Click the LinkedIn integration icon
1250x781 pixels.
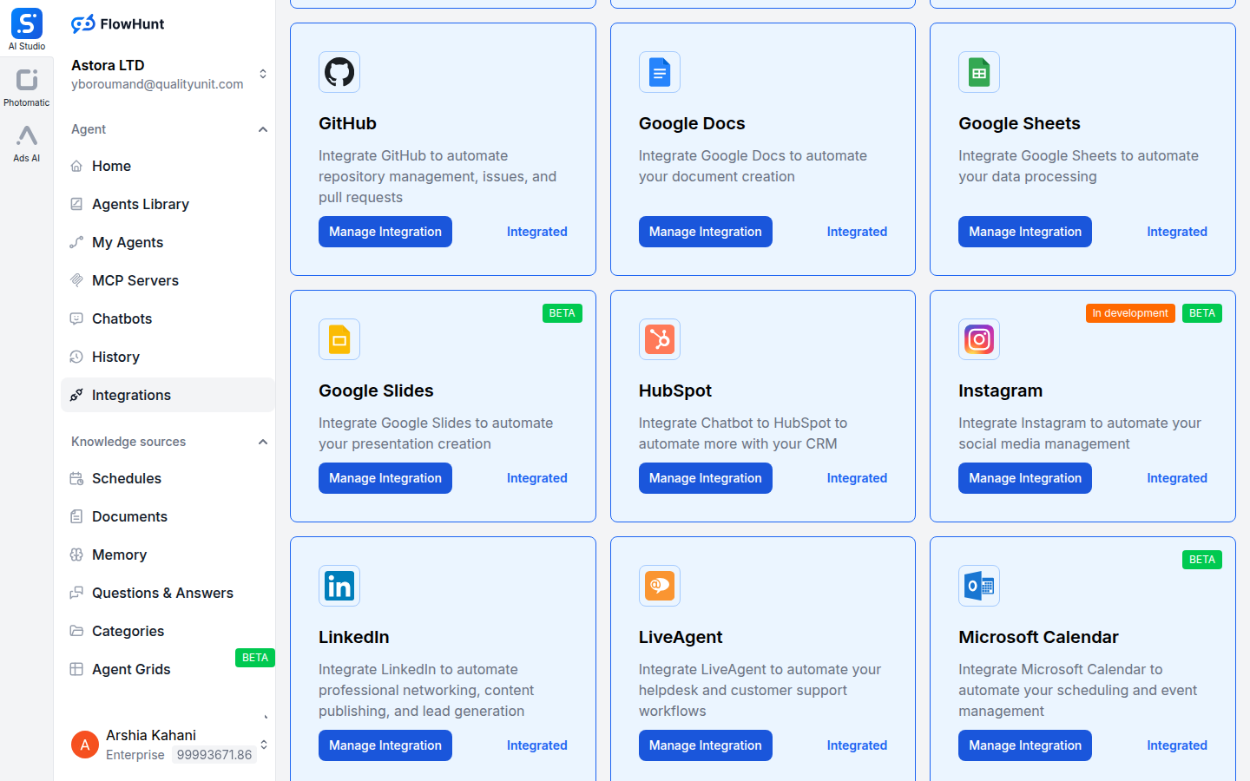[339, 586]
